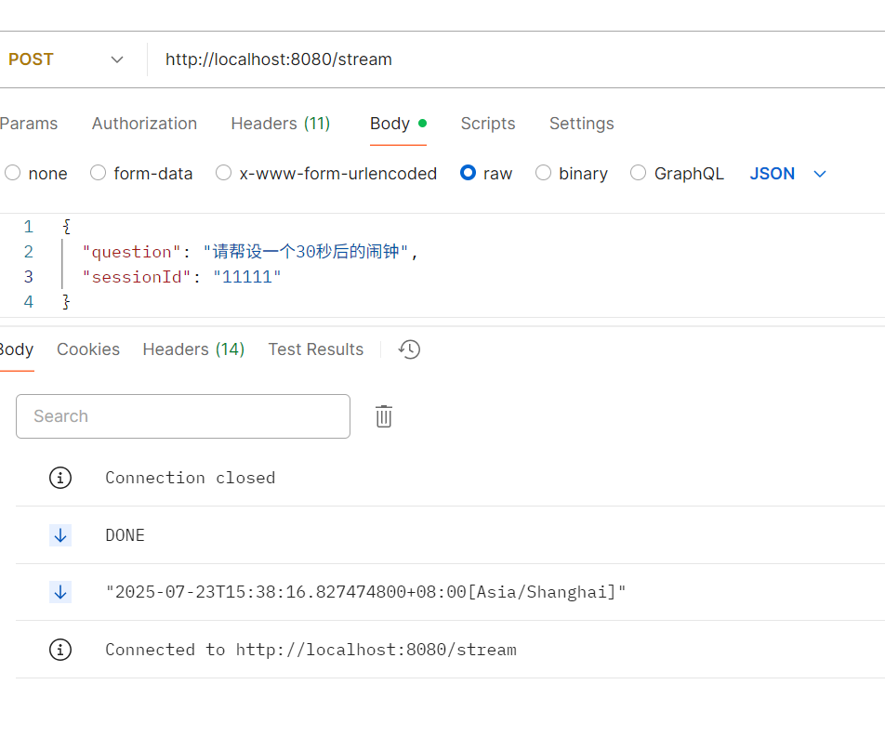Viewport: 885px width, 737px height.
Task: Click the "question" key in the body
Action: pos(131,252)
